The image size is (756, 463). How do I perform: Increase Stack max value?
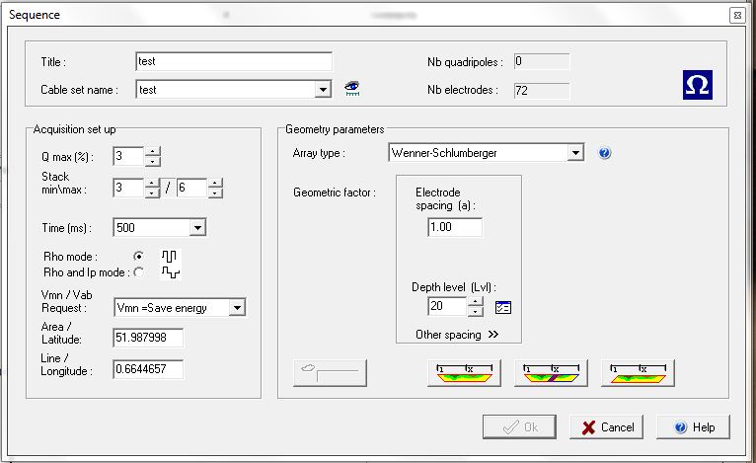[215, 184]
